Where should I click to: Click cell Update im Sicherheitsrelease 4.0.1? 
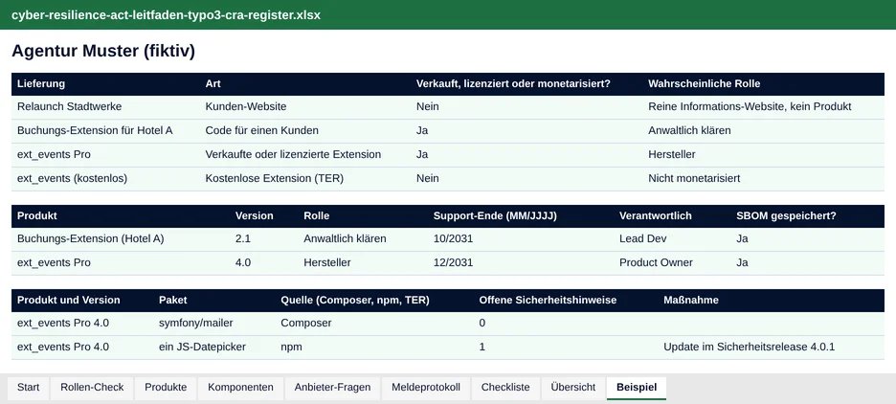(750, 348)
